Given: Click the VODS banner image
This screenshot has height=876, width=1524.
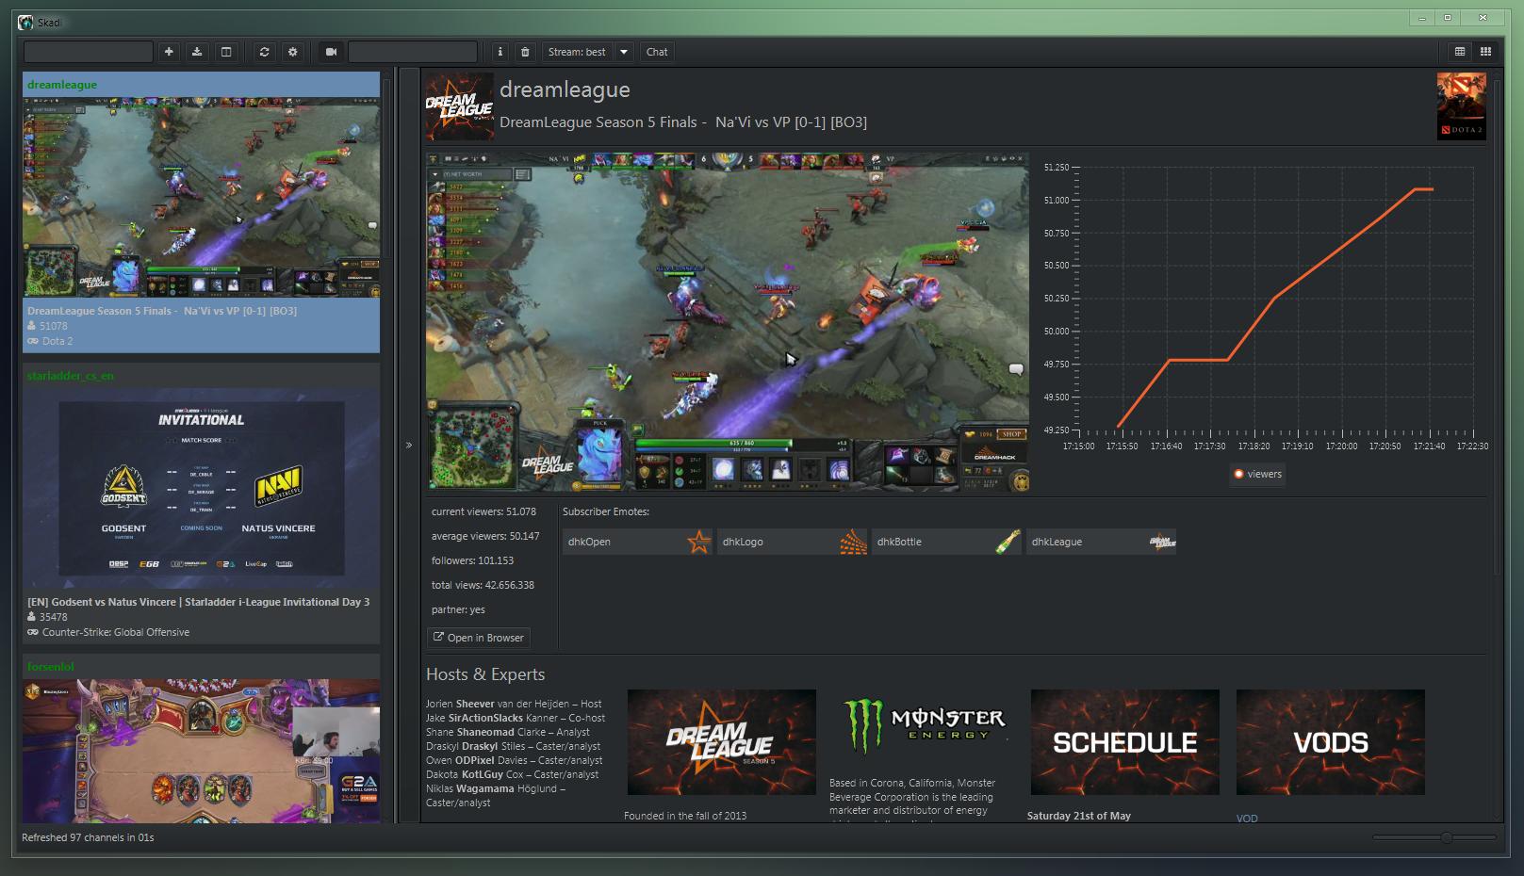Looking at the screenshot, I should tap(1331, 742).
